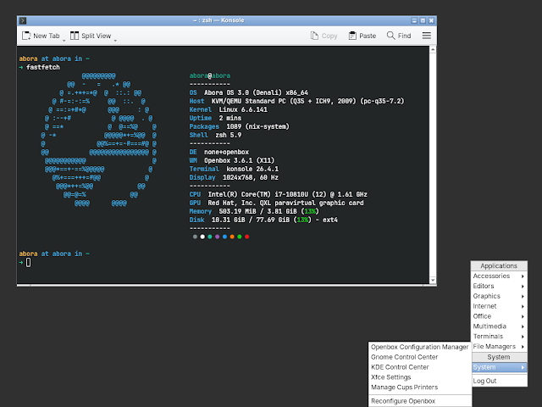Click Reconfigure Openbox
Image resolution: width=542 pixels, height=407 pixels.
420,401
